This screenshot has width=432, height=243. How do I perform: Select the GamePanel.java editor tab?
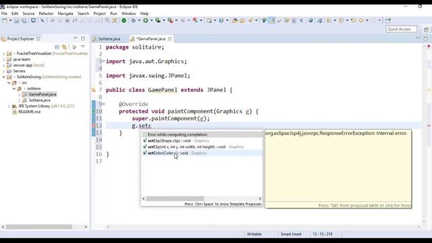(151, 39)
